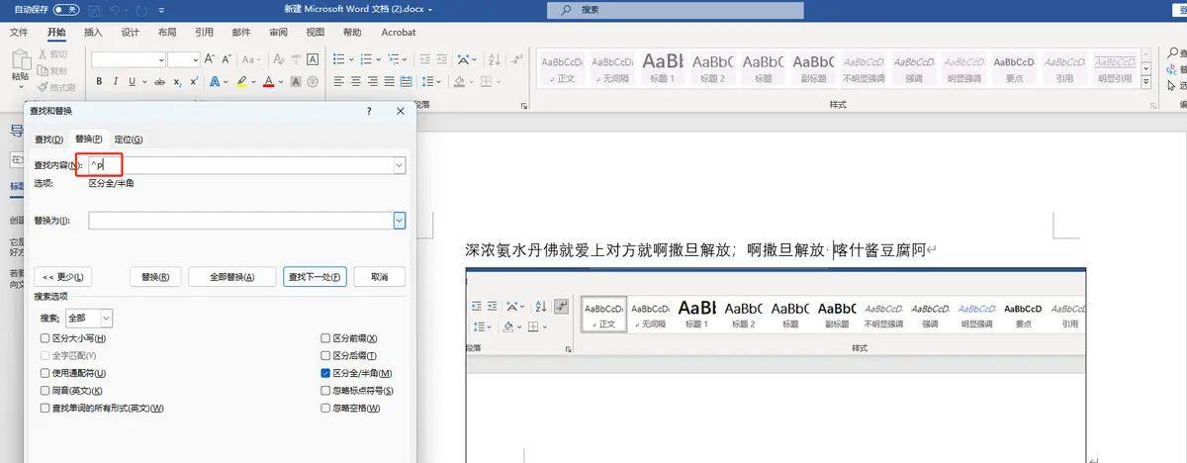The width and height of the screenshot is (1187, 463).
Task: Click the Center alignment icon
Action: [357, 81]
